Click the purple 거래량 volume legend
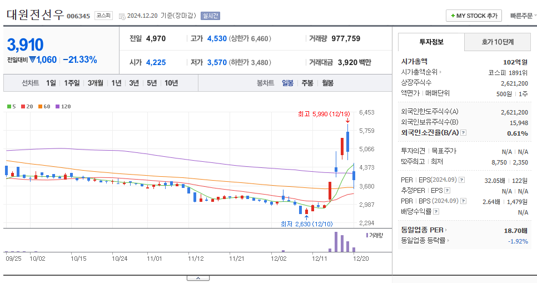 pyautogui.click(x=374, y=235)
